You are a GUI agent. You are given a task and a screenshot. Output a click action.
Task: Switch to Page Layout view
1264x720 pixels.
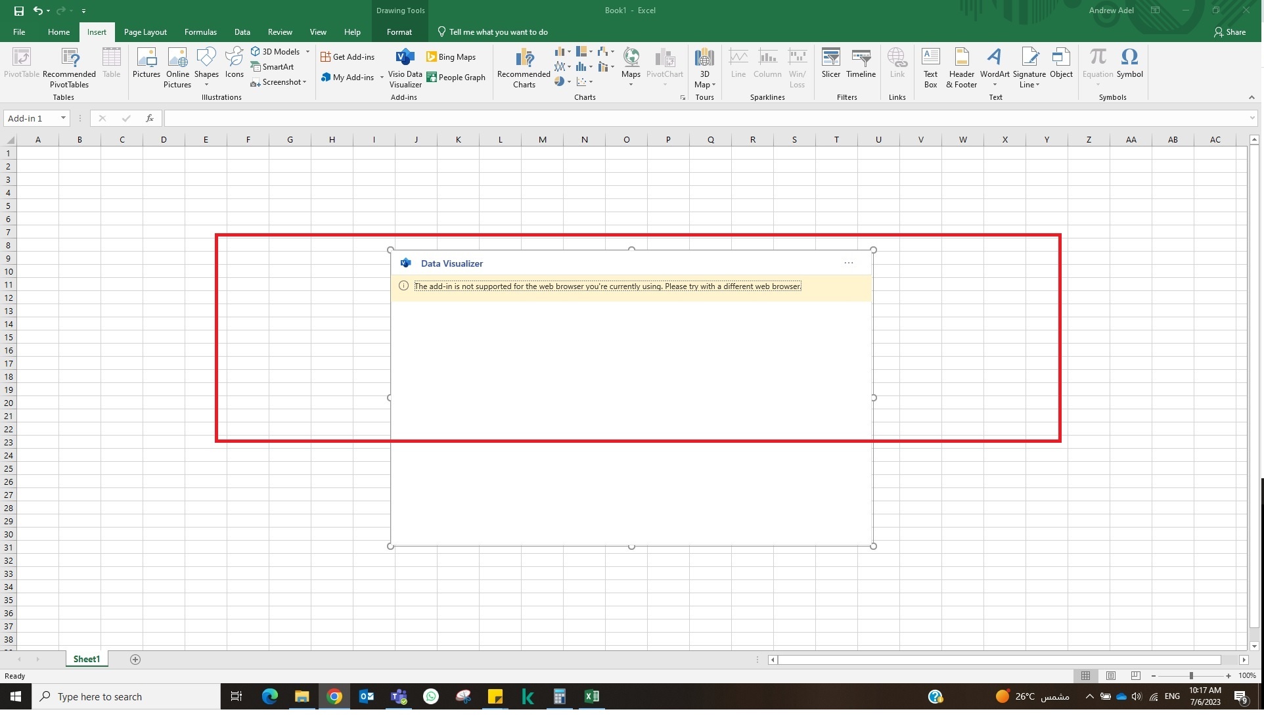1110,676
